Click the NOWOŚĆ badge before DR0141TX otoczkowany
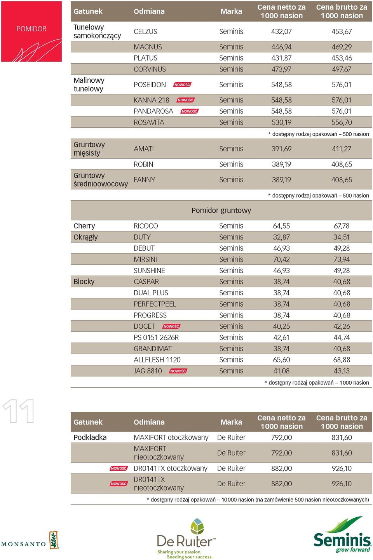Viewport: 373px width, 560px height. [119, 468]
